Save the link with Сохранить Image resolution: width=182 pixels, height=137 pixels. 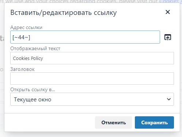pyautogui.click(x=154, y=122)
